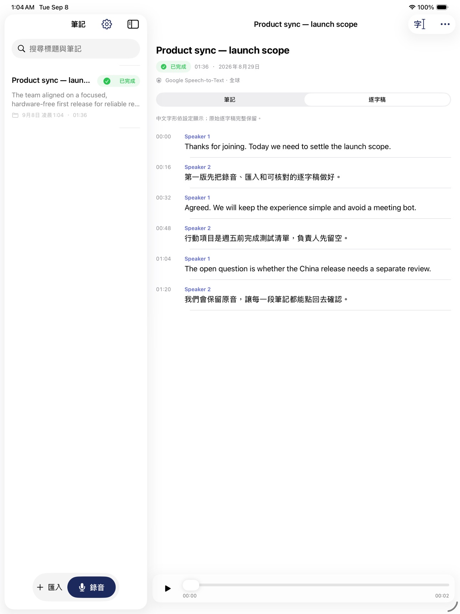Jump to the 00:16 transcript timestamp
Viewport: 460px width, 614px height.
click(164, 167)
